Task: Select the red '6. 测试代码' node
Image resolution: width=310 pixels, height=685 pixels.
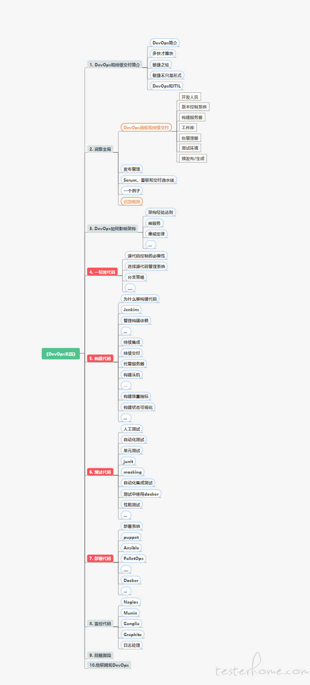Action: (x=100, y=472)
